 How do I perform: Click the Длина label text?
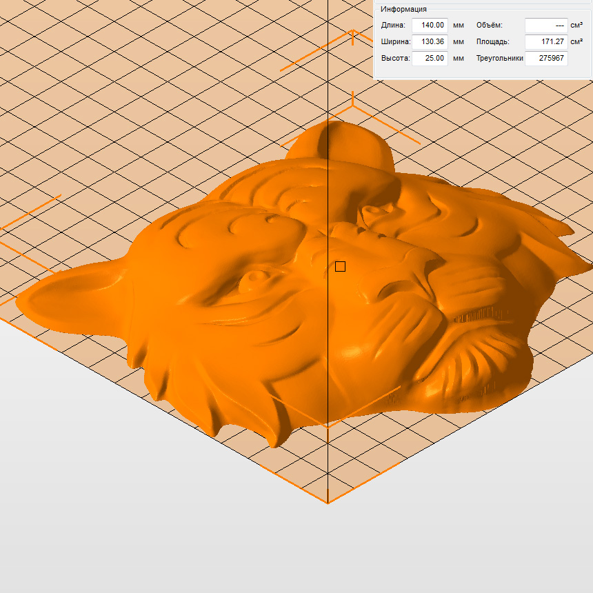click(x=393, y=25)
